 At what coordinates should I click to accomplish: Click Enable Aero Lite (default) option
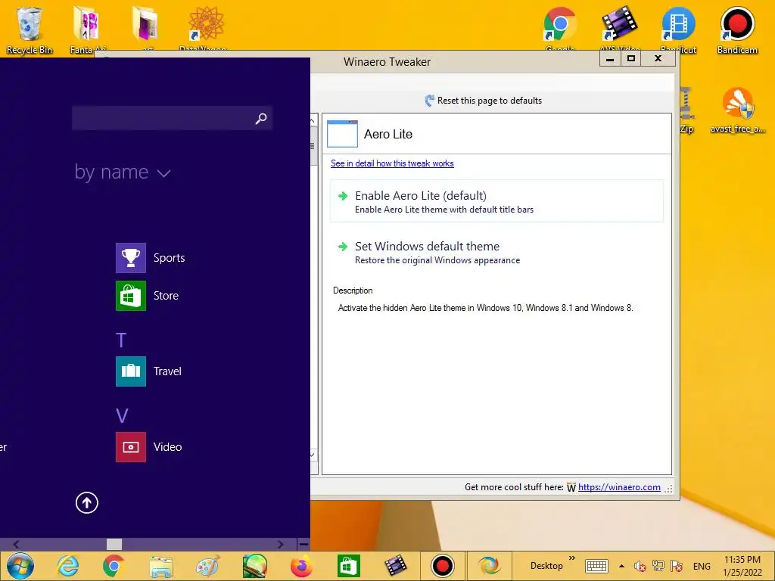[x=496, y=201]
